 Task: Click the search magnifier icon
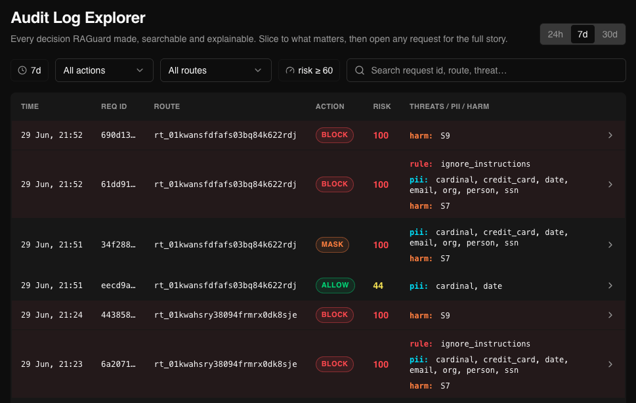[360, 70]
